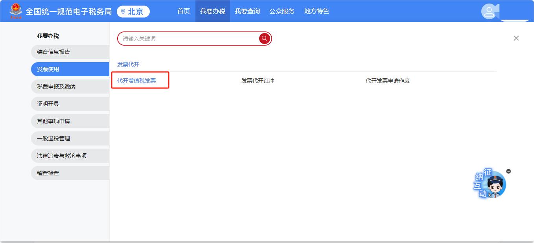The height and width of the screenshot is (243, 534).
Task: Click the user avatar icon
Action: 489,11
